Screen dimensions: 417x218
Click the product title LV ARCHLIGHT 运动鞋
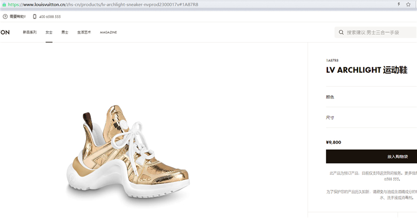[367, 70]
